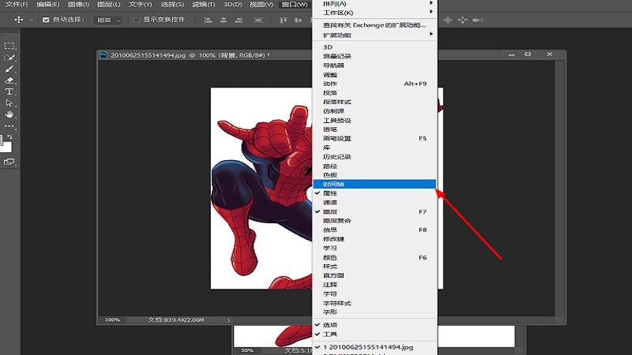Click distribute vertically icon with three bars

(x=258, y=21)
